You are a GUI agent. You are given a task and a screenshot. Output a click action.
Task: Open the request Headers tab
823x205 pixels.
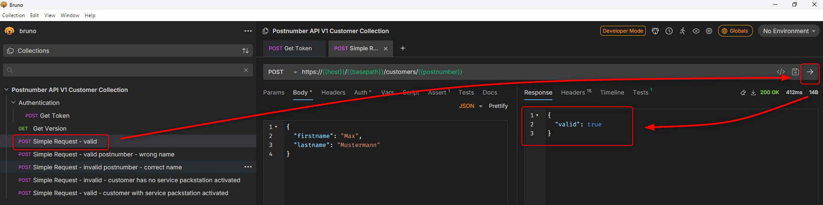pyautogui.click(x=333, y=92)
